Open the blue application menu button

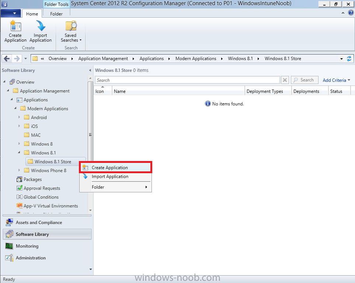coord(11,13)
